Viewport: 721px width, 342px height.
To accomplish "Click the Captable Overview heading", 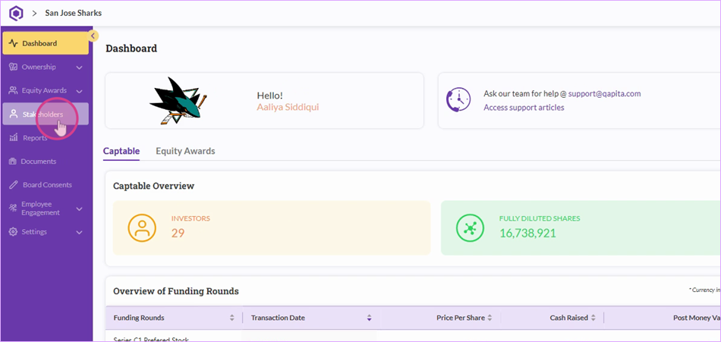I will pos(153,187).
